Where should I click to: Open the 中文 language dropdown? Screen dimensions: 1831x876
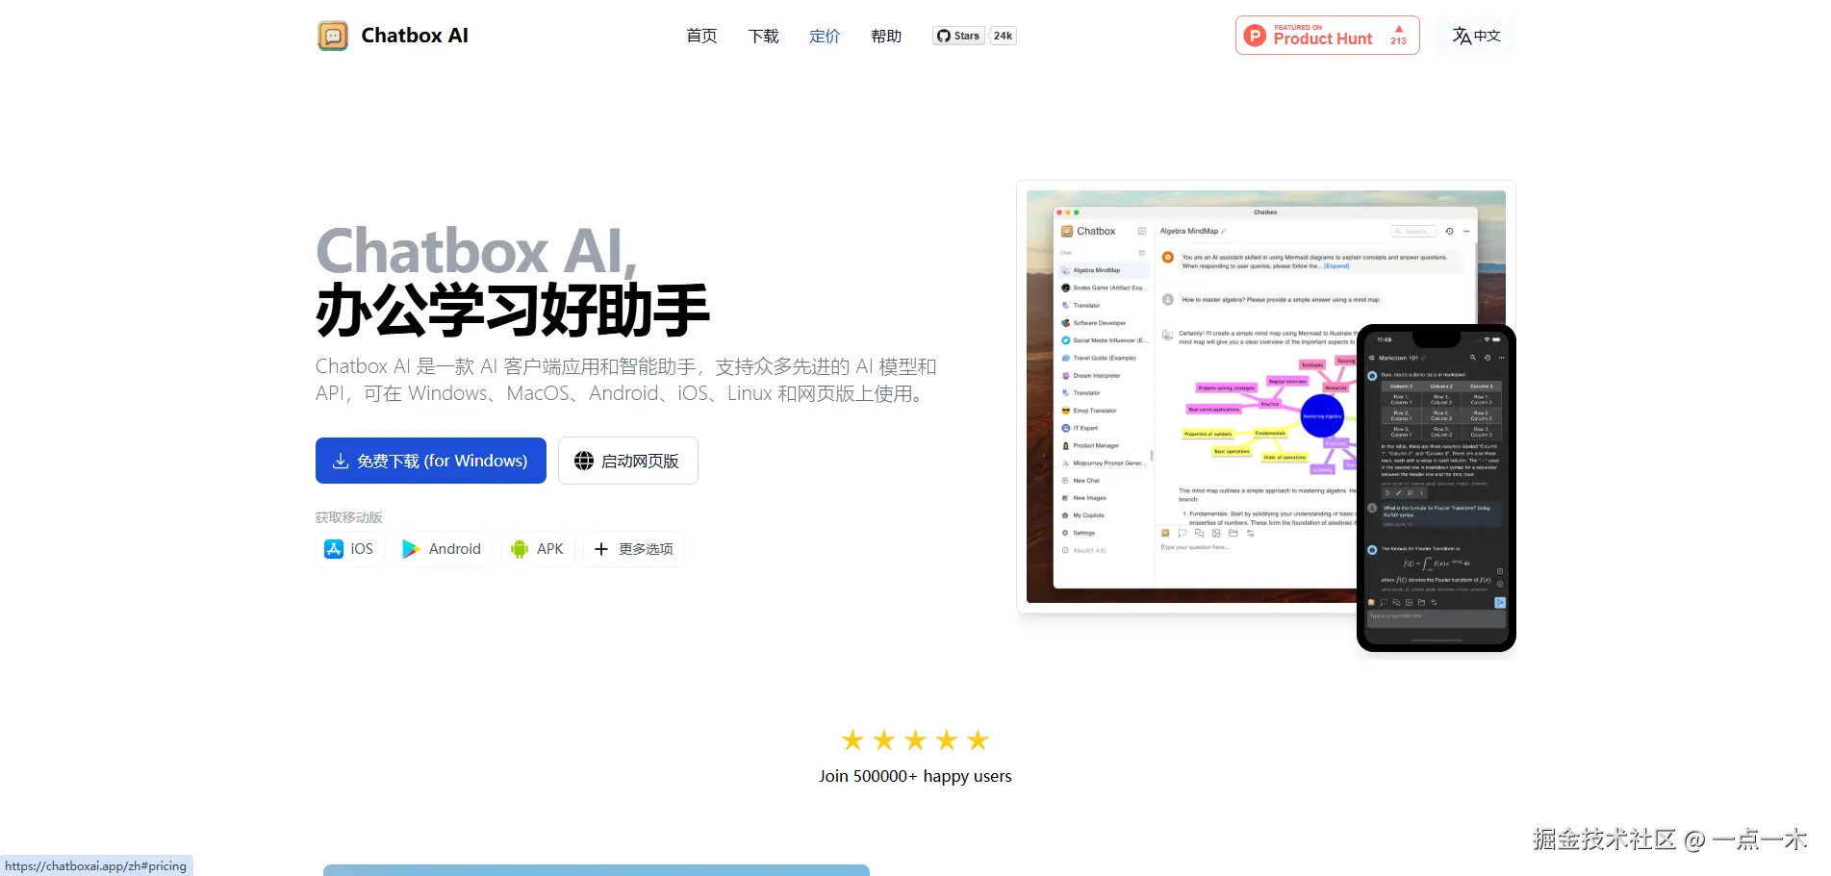pos(1475,36)
